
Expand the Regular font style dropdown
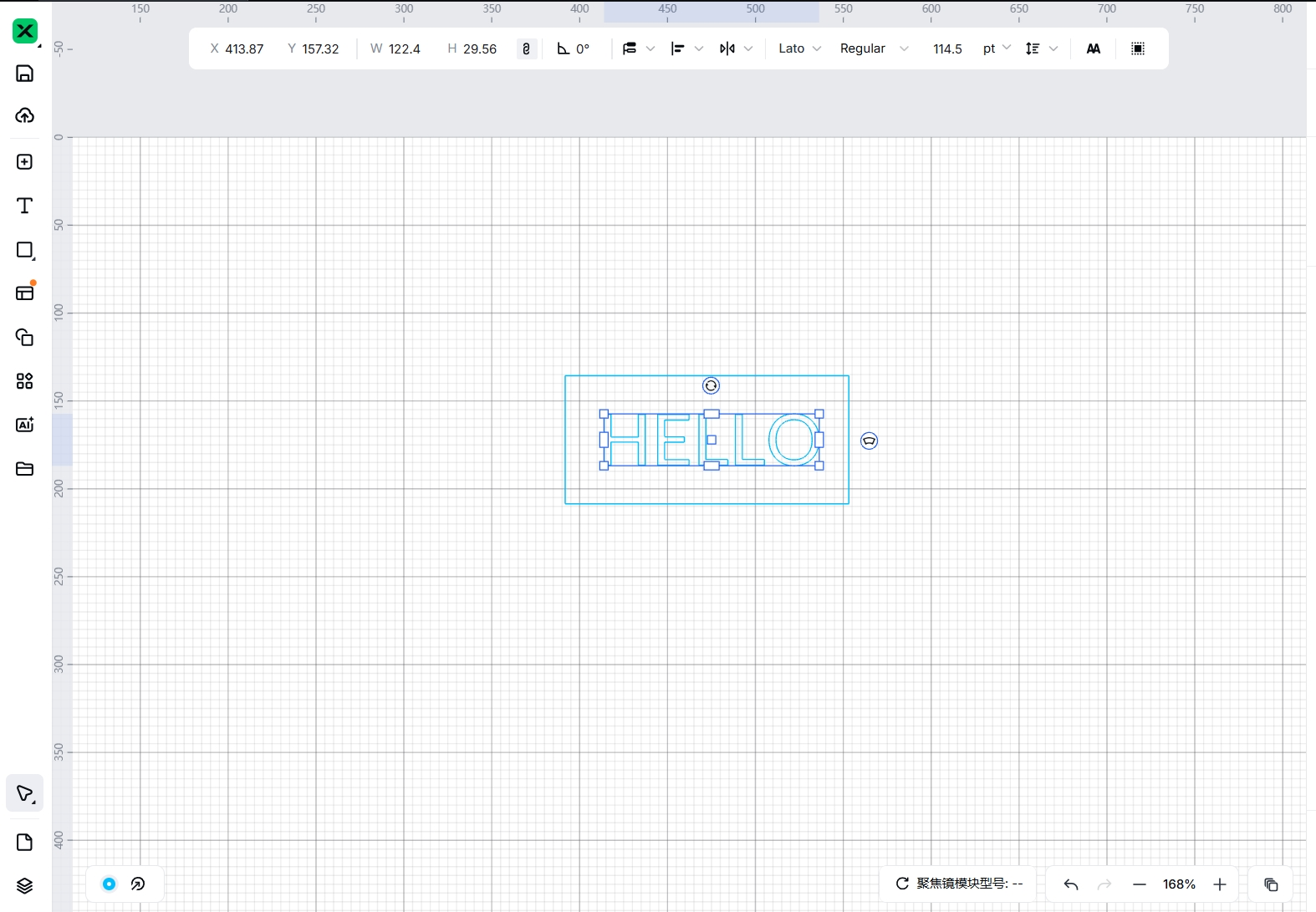tap(874, 48)
